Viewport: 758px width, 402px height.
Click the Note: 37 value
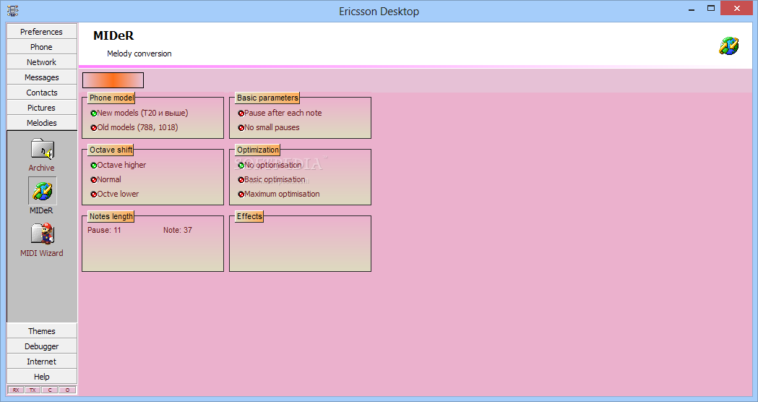tap(178, 230)
